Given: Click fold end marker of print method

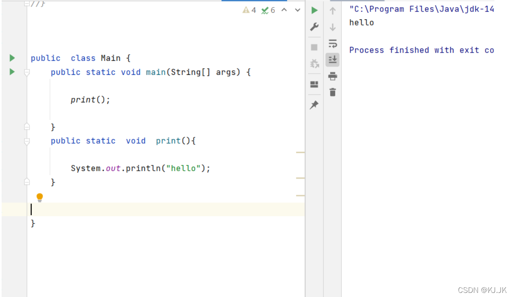Looking at the screenshot, I should click(x=27, y=181).
